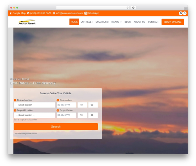Click the browser reload icon
The height and width of the screenshot is (166, 196).
click(127, 7)
